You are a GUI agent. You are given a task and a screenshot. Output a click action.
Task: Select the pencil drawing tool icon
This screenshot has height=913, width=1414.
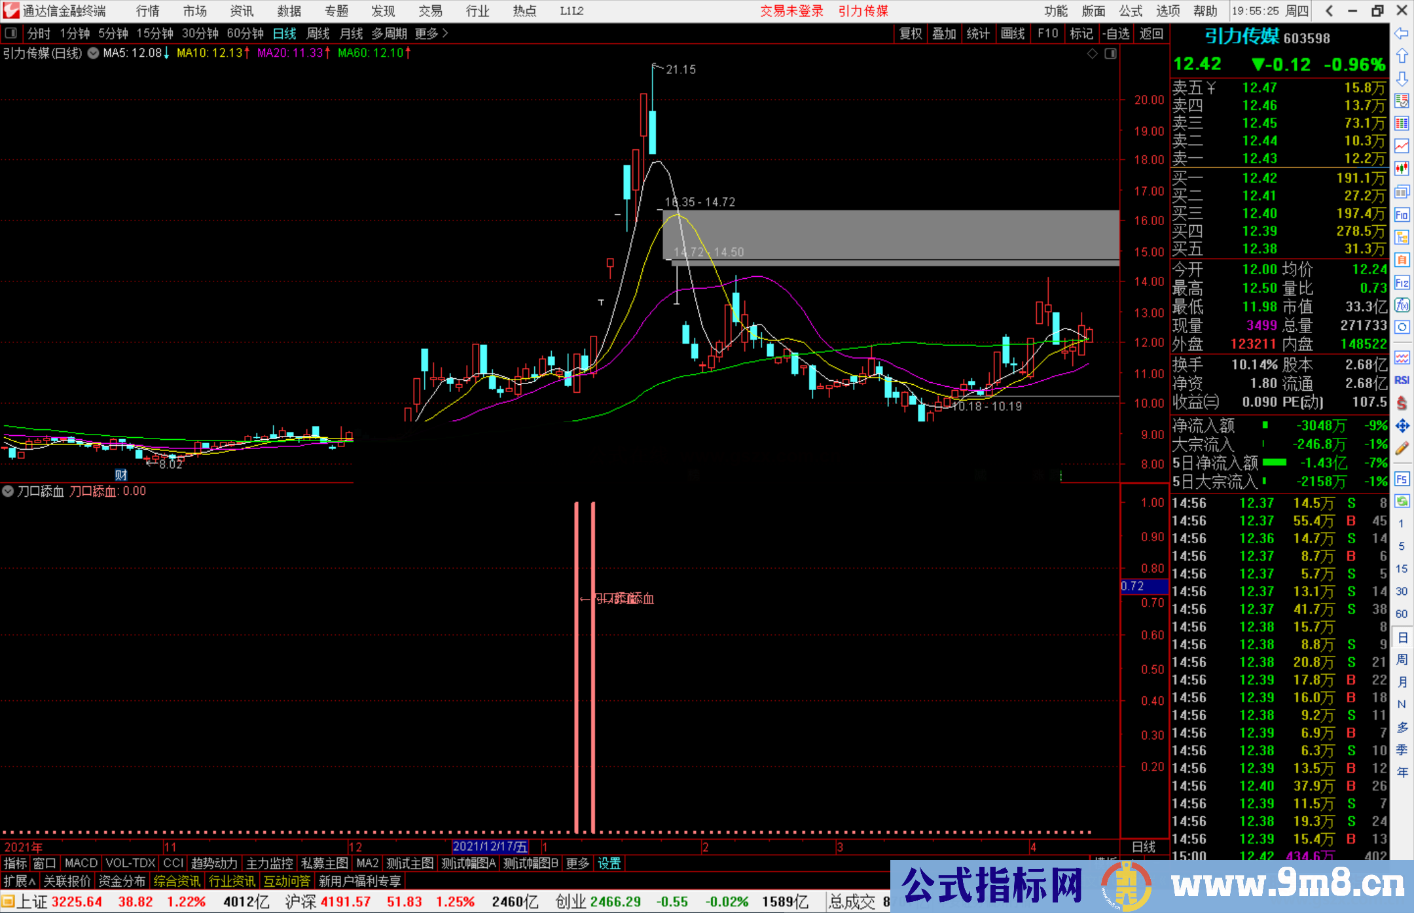pyautogui.click(x=1402, y=448)
